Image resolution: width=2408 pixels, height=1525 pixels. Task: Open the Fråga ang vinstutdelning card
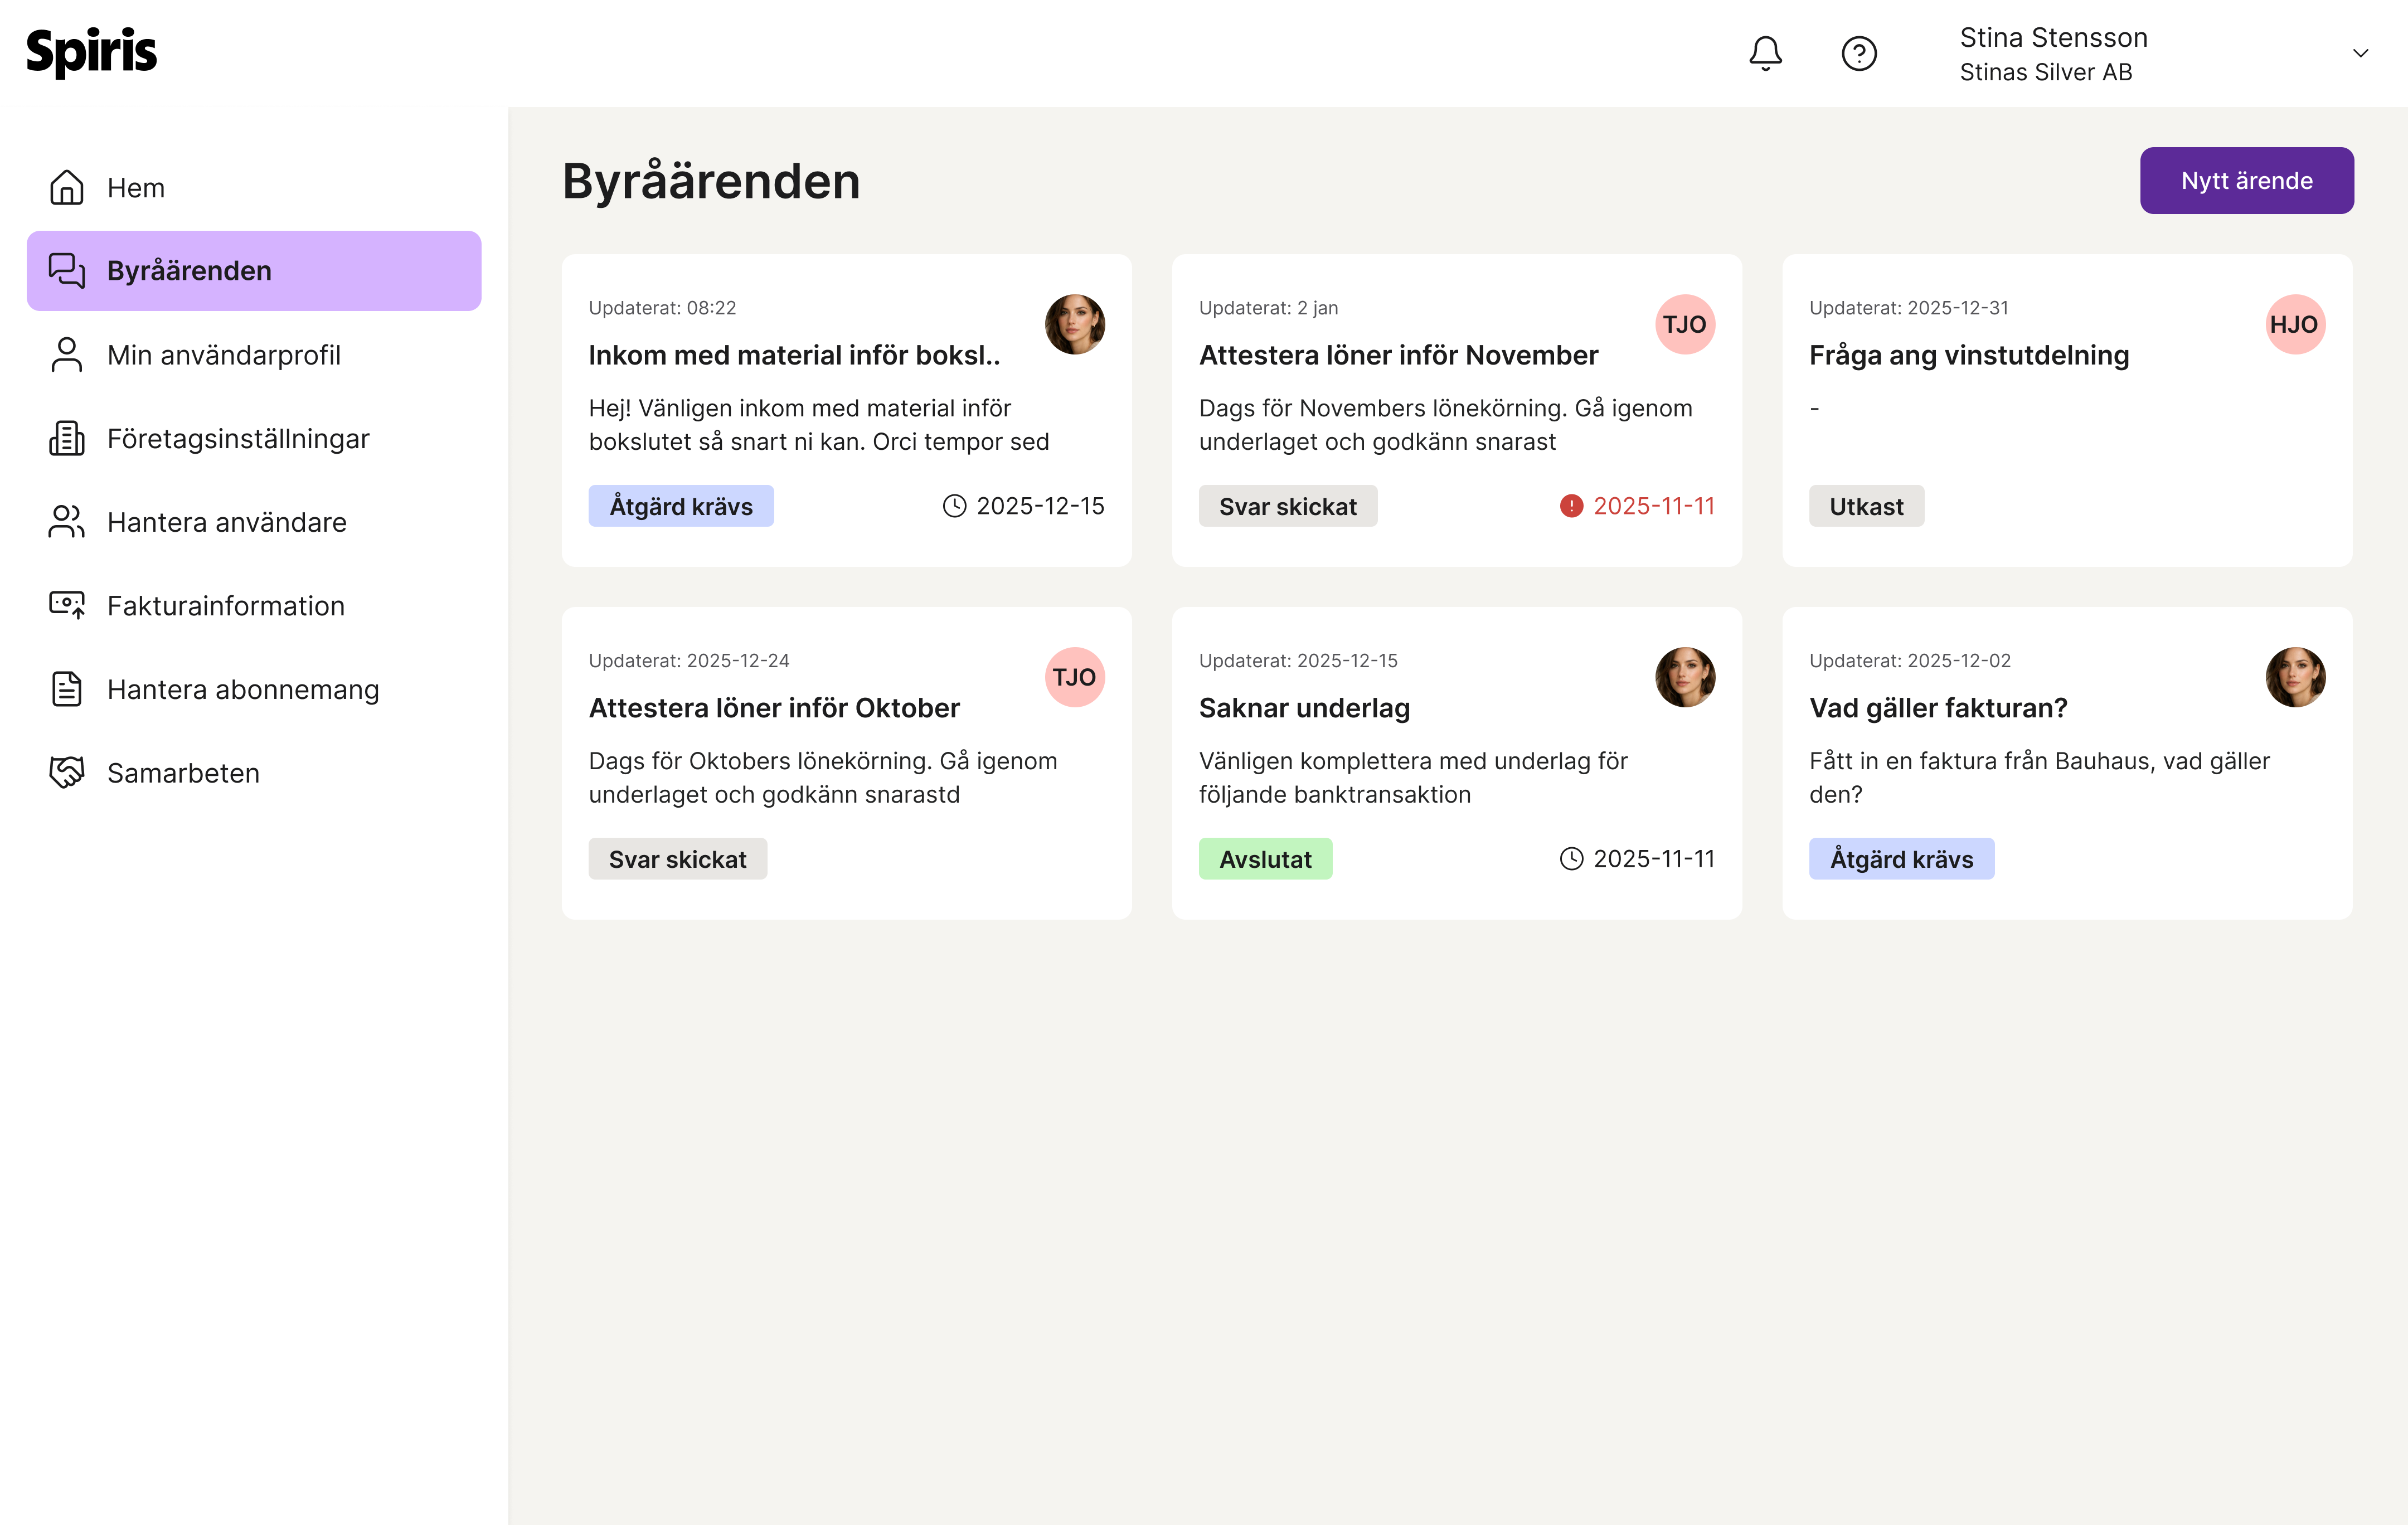click(x=1968, y=356)
